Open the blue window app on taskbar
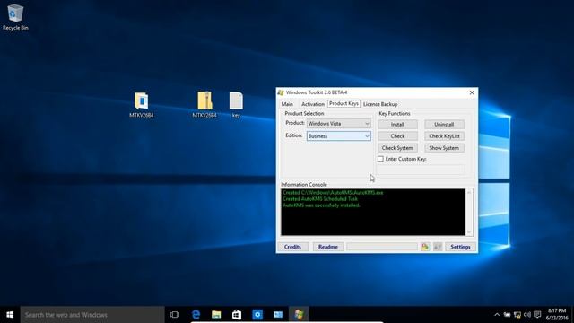This screenshot has width=574, height=323. [278, 315]
